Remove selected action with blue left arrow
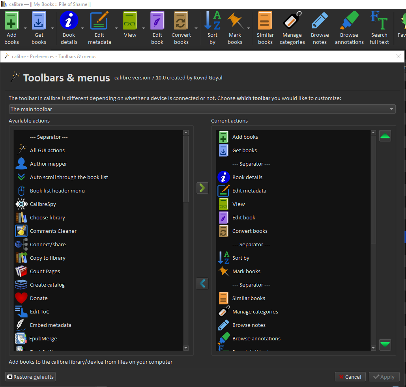 [x=202, y=283]
